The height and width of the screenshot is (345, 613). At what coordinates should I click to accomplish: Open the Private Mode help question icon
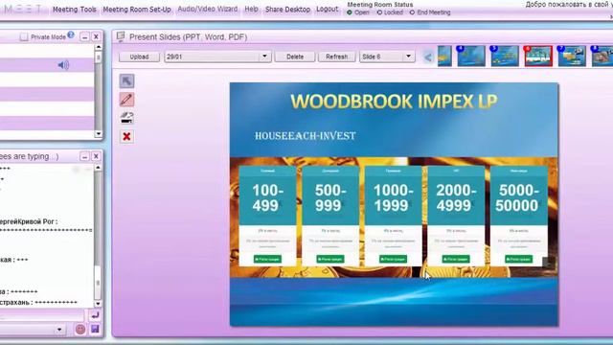tap(71, 34)
